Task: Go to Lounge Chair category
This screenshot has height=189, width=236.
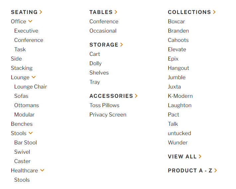Action: (x=31, y=87)
